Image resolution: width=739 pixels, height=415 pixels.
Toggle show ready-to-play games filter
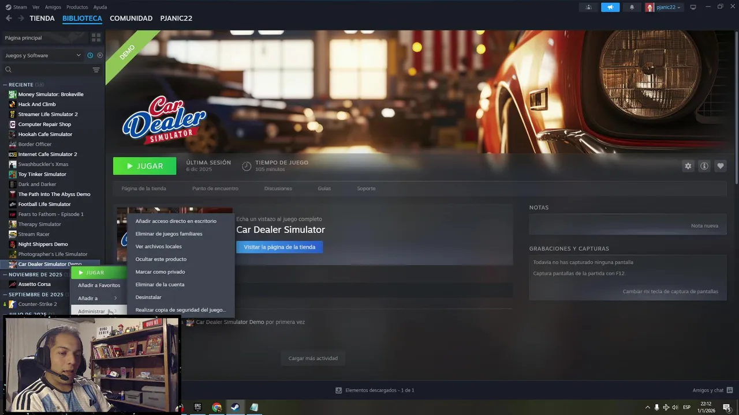pos(99,55)
